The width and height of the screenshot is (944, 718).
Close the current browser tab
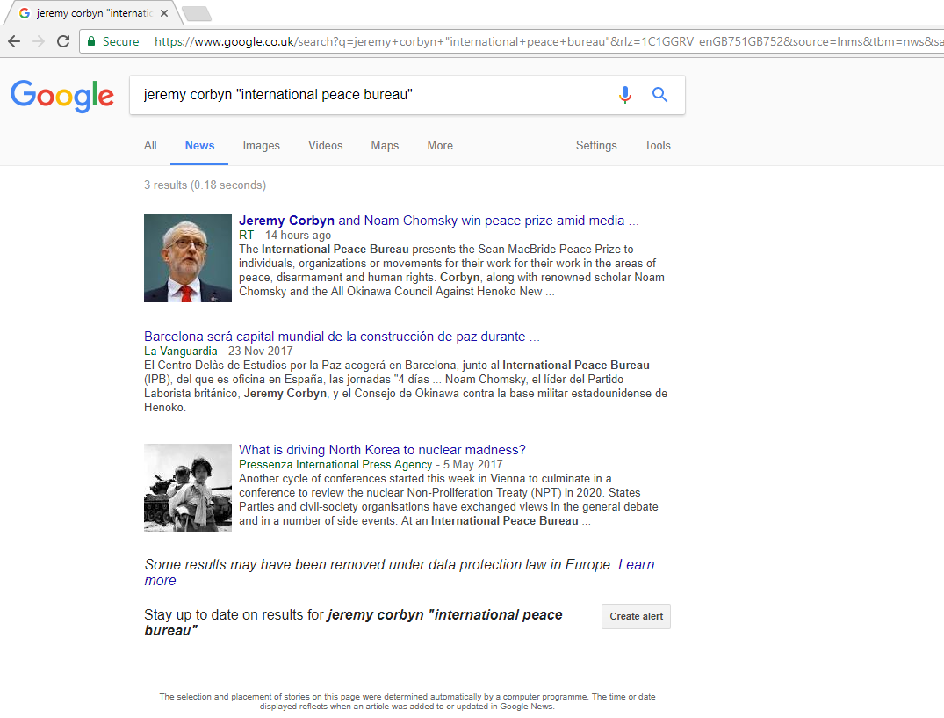pos(164,14)
